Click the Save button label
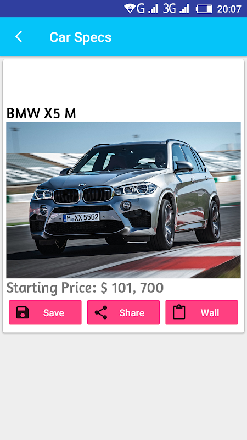 (x=54, y=312)
